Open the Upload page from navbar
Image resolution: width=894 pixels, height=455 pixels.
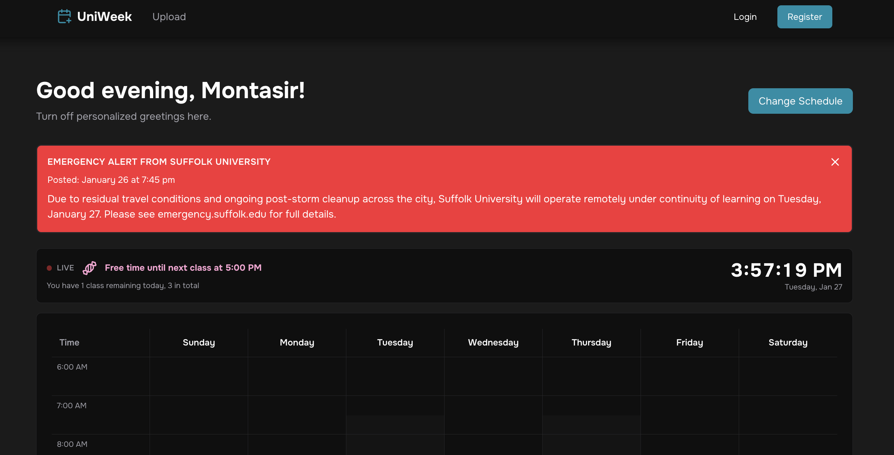169,17
